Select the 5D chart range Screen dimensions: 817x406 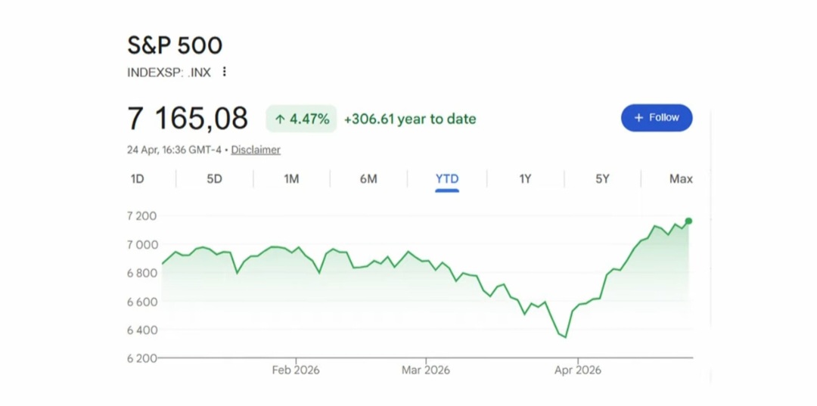pyautogui.click(x=215, y=179)
